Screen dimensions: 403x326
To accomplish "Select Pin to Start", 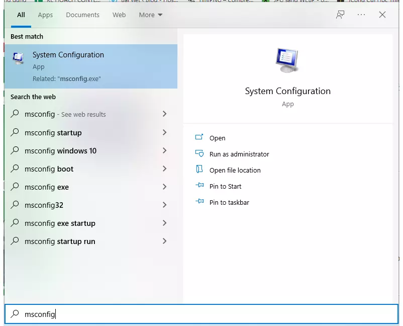I will point(225,186).
